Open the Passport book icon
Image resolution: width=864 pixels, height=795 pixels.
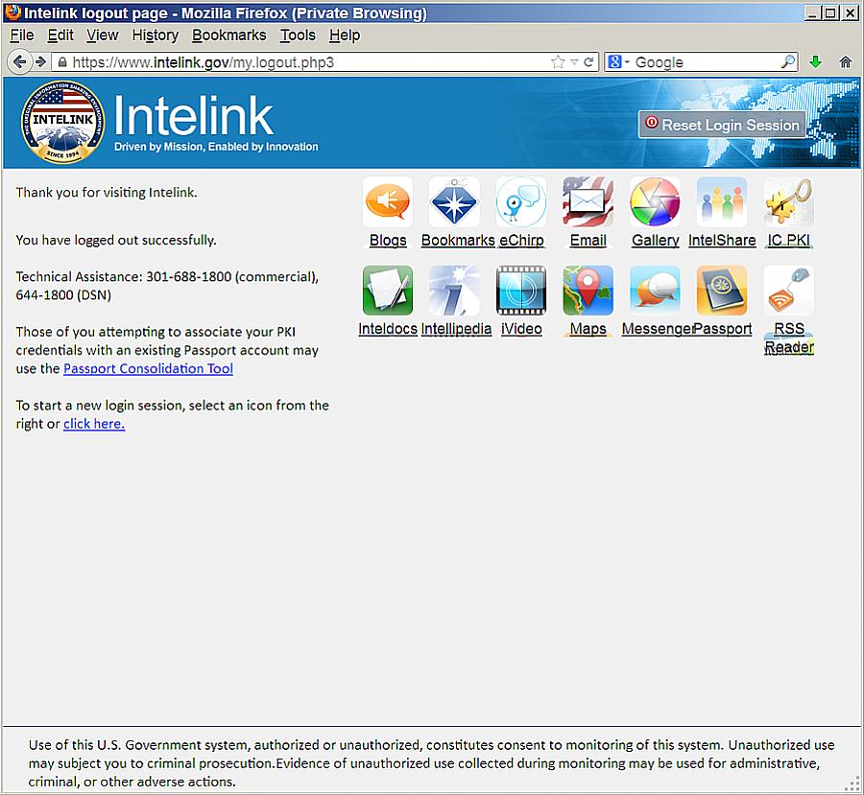point(722,291)
